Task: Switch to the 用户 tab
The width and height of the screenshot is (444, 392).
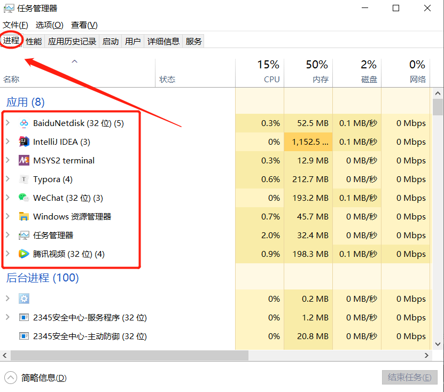Action: 133,42
